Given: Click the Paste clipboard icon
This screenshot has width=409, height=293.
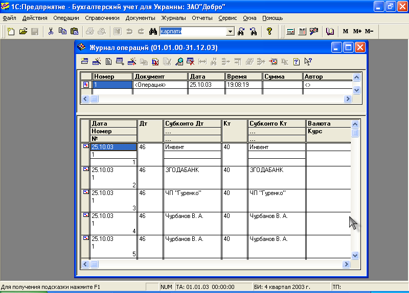Looking at the screenshot, I should [x=74, y=32].
